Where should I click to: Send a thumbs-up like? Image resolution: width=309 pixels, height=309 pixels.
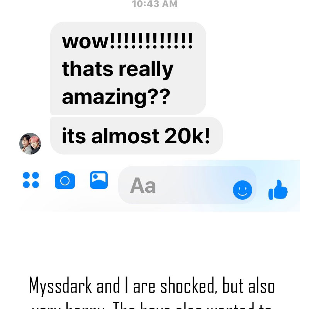click(x=278, y=190)
